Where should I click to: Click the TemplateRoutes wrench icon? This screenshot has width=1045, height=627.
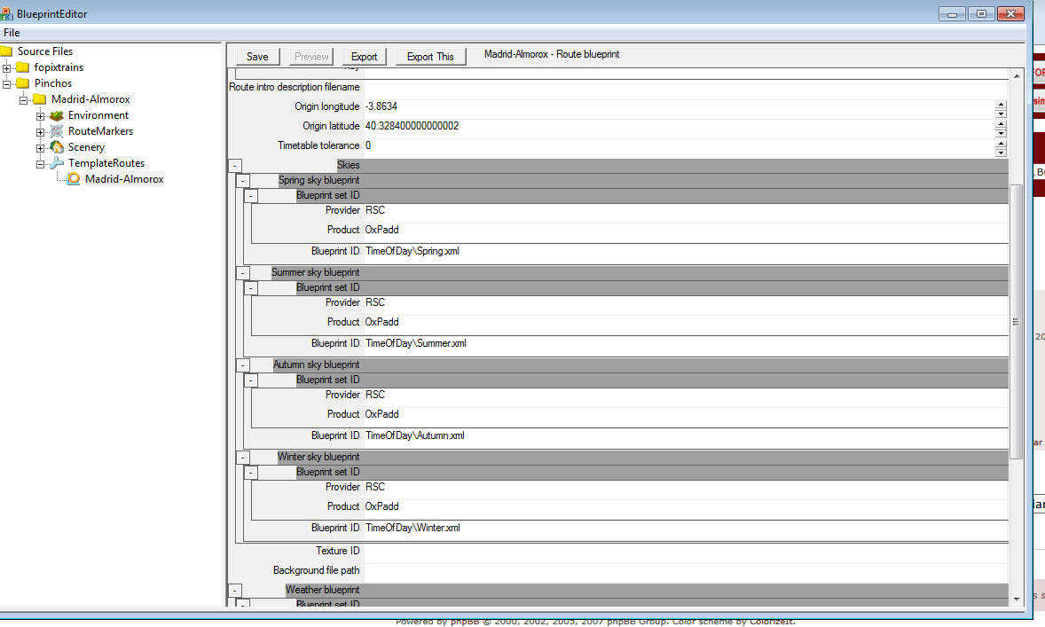coord(57,163)
